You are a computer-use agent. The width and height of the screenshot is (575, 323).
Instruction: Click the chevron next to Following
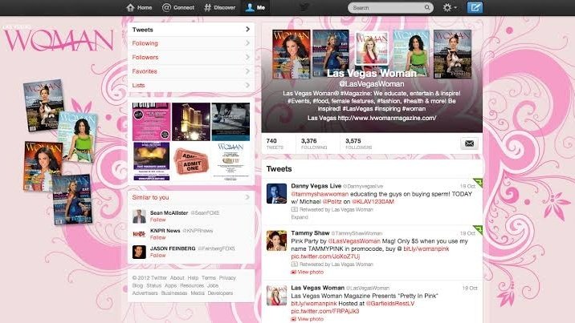247,42
